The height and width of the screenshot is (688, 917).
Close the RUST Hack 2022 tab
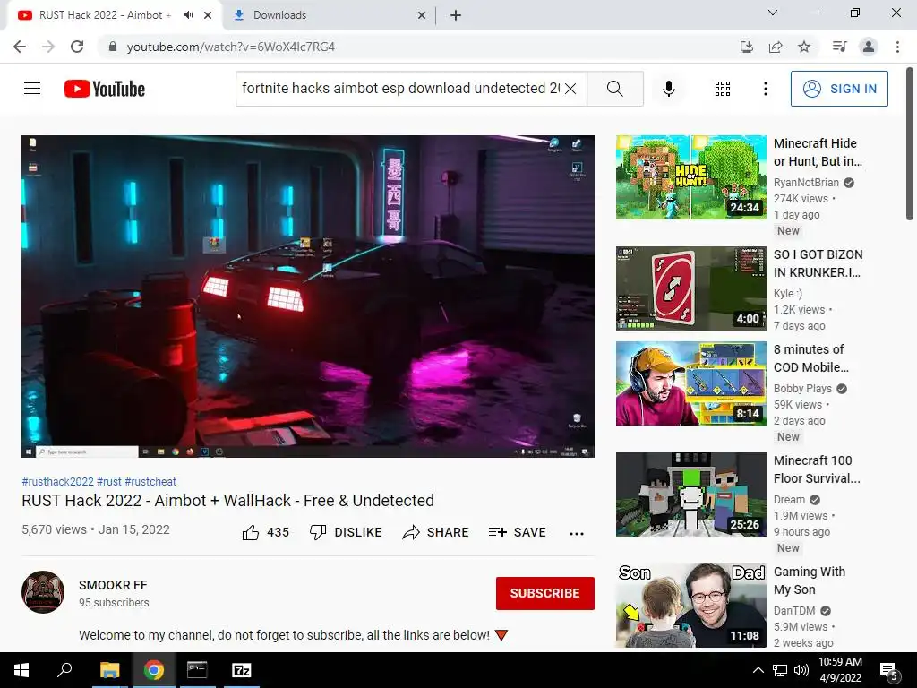pos(208,15)
